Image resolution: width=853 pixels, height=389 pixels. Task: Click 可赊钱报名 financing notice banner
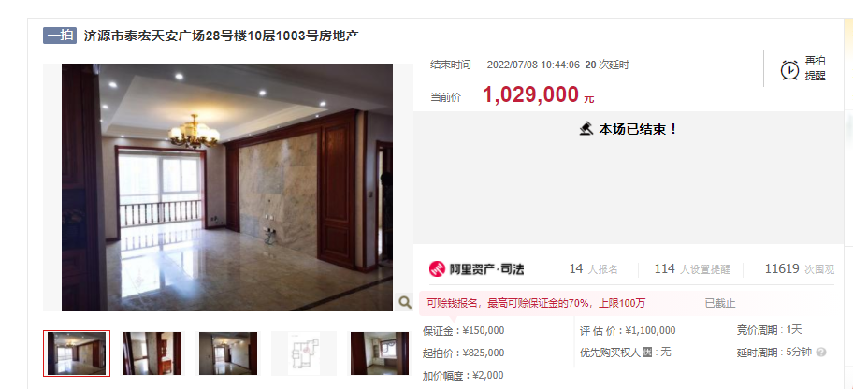(x=536, y=304)
